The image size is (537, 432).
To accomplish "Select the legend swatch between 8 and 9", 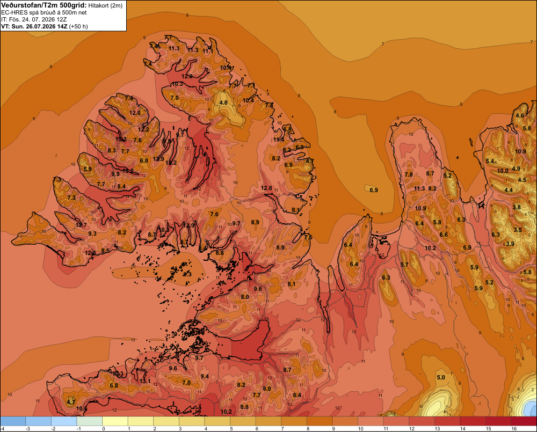I will pyautogui.click(x=320, y=421).
